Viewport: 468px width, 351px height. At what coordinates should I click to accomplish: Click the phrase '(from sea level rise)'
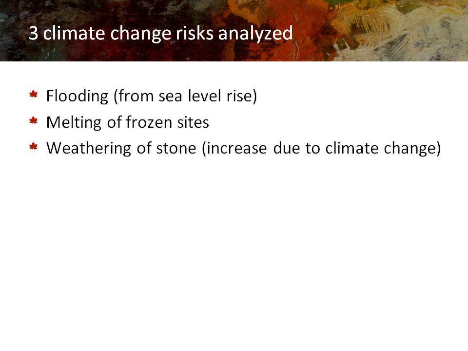[185, 97]
